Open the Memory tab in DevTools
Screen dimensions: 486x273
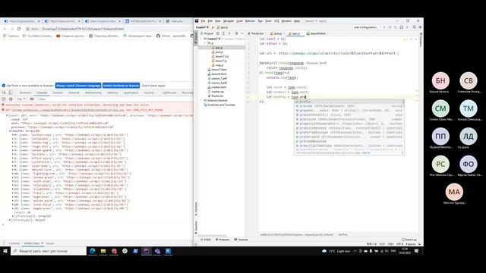click(x=112, y=93)
